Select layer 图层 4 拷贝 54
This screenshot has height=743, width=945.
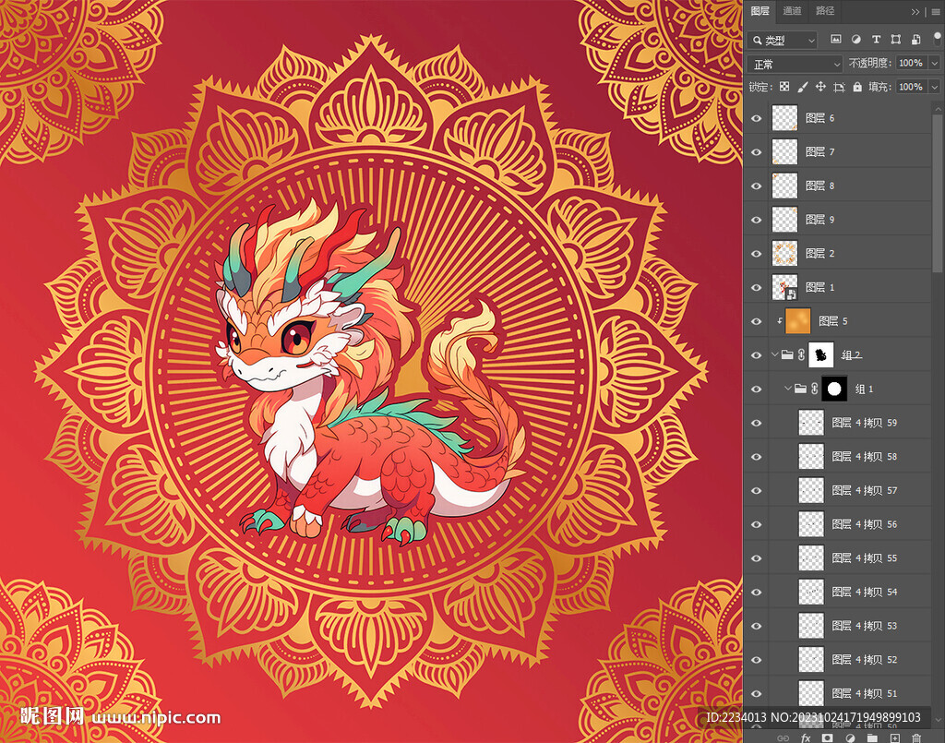850,592
